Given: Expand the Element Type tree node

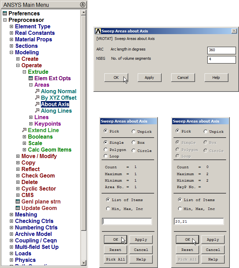Looking at the screenshot, I should 11,27.
